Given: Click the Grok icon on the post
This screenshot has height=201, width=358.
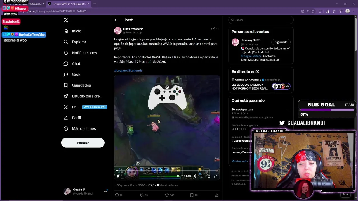Looking at the screenshot, I should click(213, 29).
